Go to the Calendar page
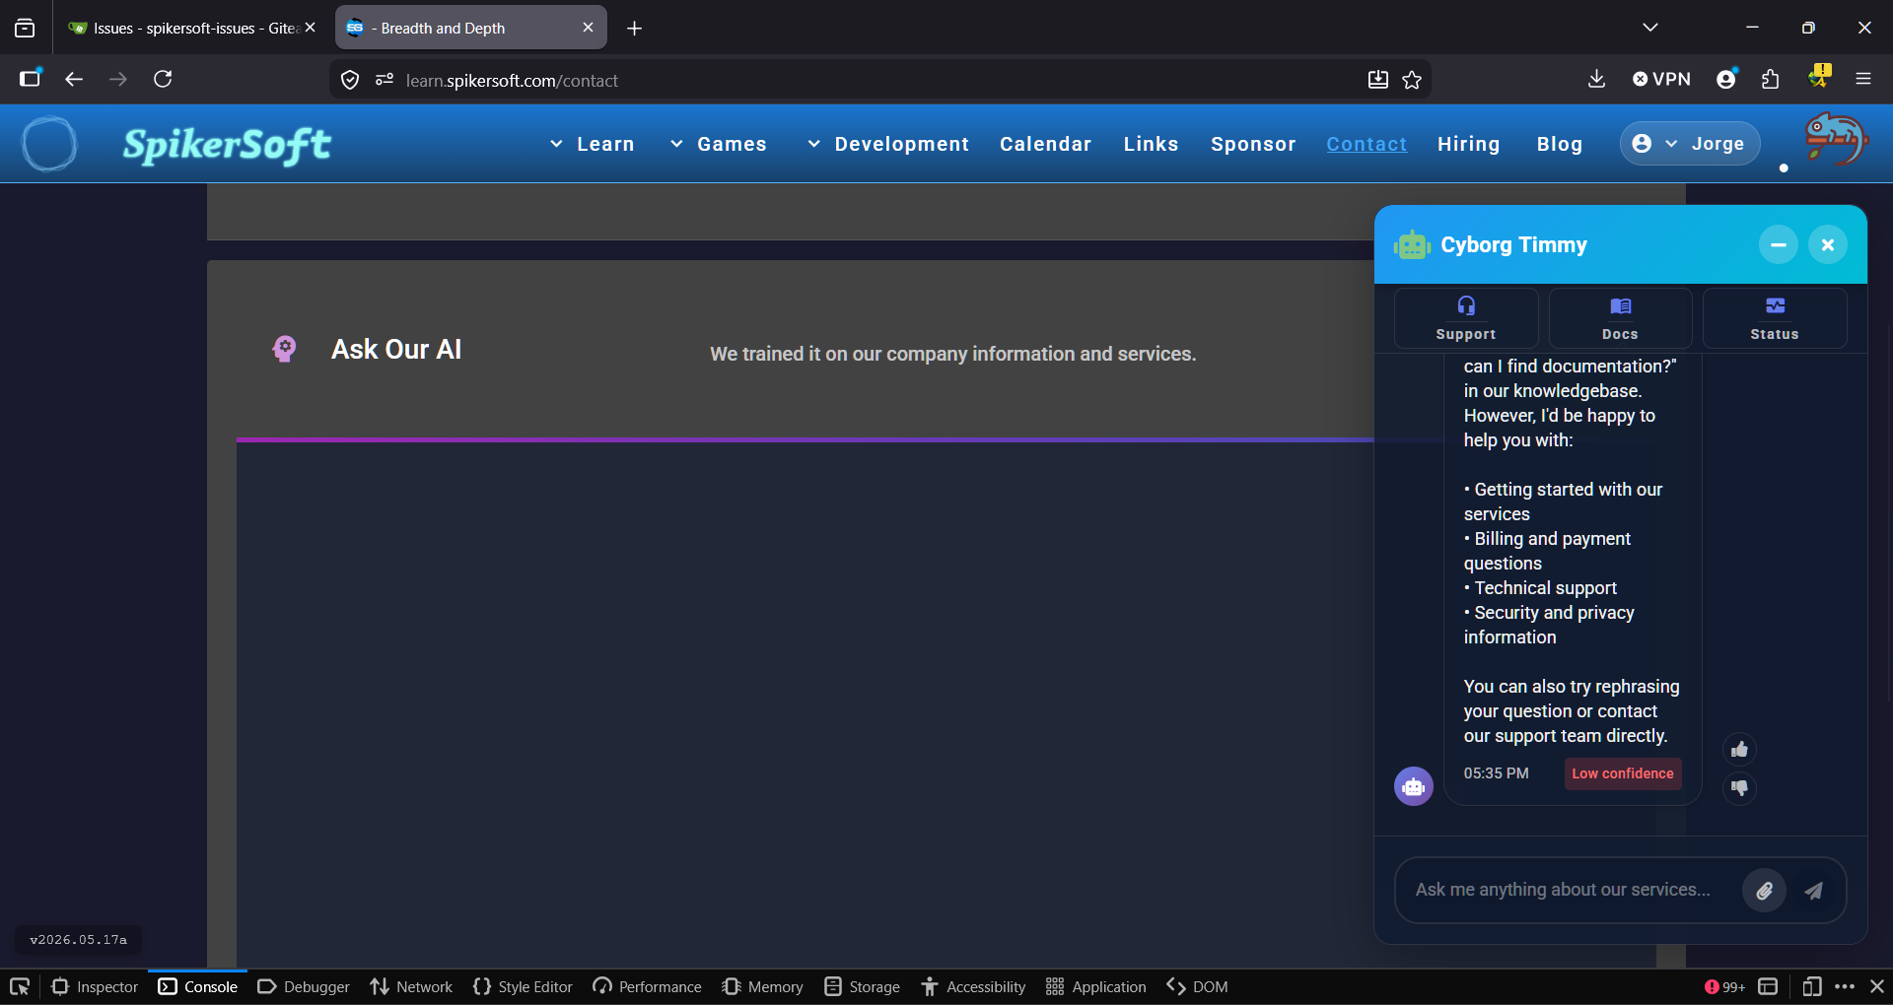This screenshot has width=1893, height=1005. coord(1045,144)
